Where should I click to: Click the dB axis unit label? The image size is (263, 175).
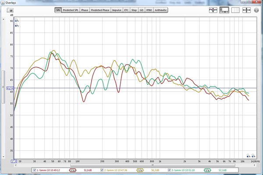coord(11,15)
